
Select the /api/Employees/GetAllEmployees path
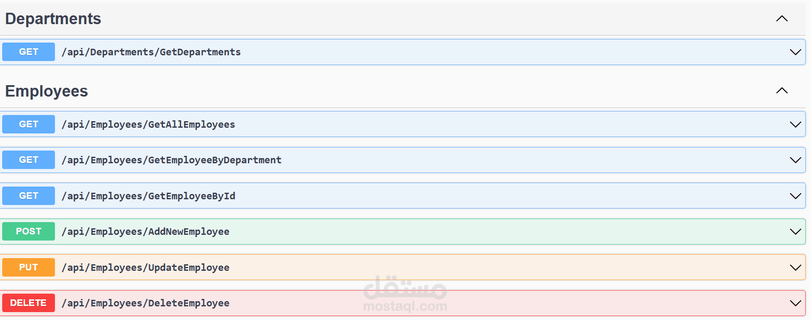click(149, 125)
